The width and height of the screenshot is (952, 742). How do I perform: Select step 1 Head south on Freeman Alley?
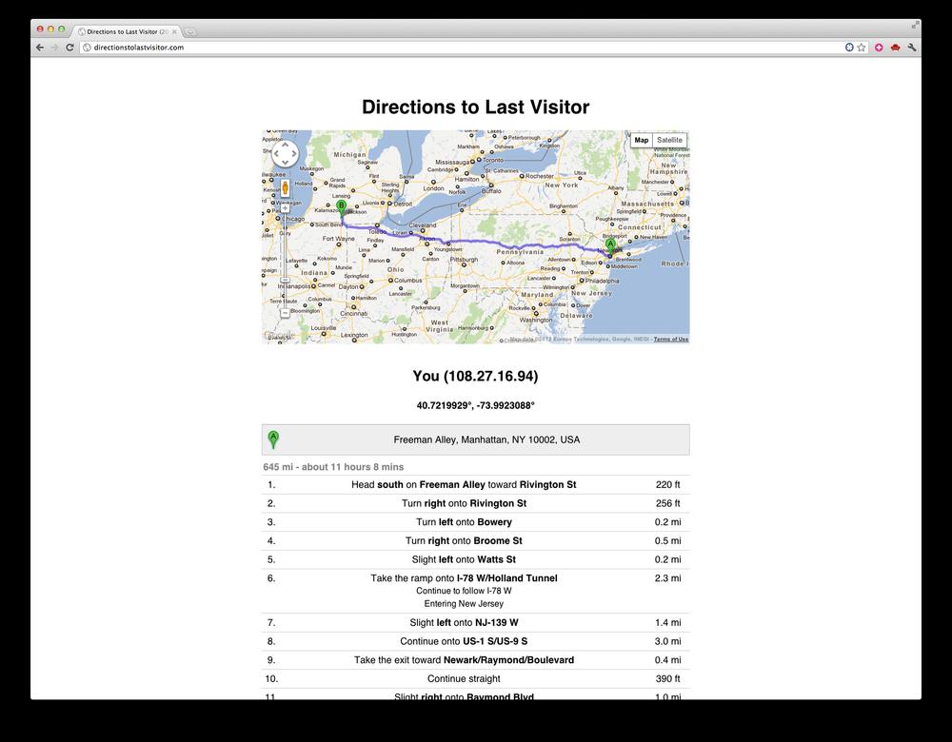(x=475, y=485)
